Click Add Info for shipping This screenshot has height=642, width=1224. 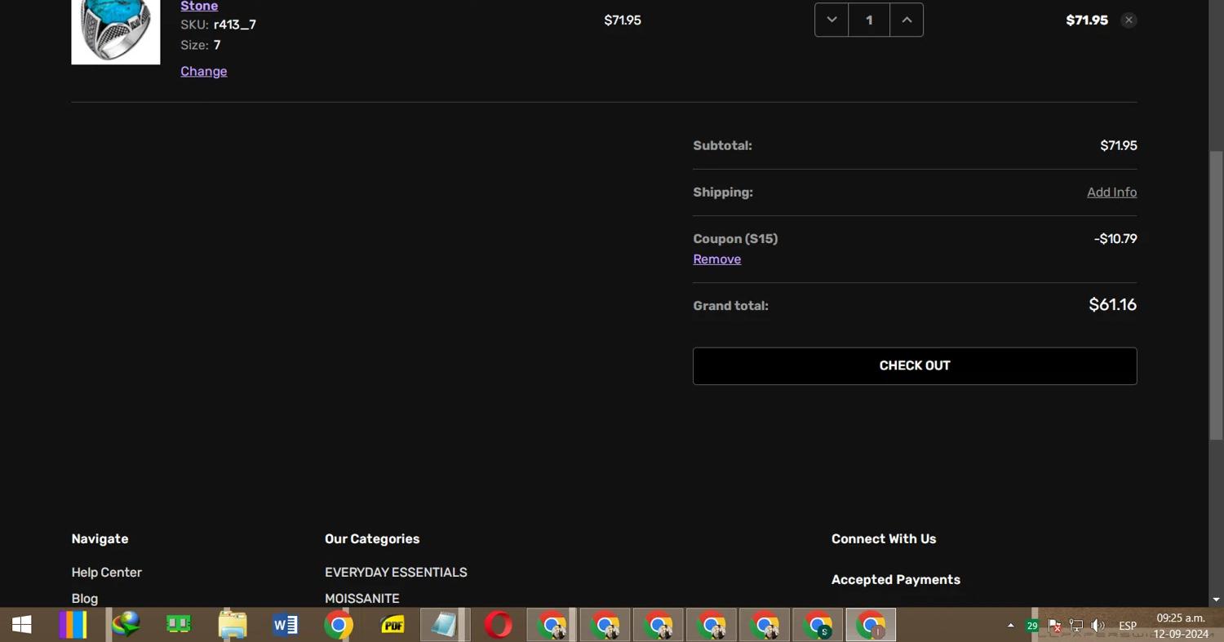click(x=1111, y=193)
